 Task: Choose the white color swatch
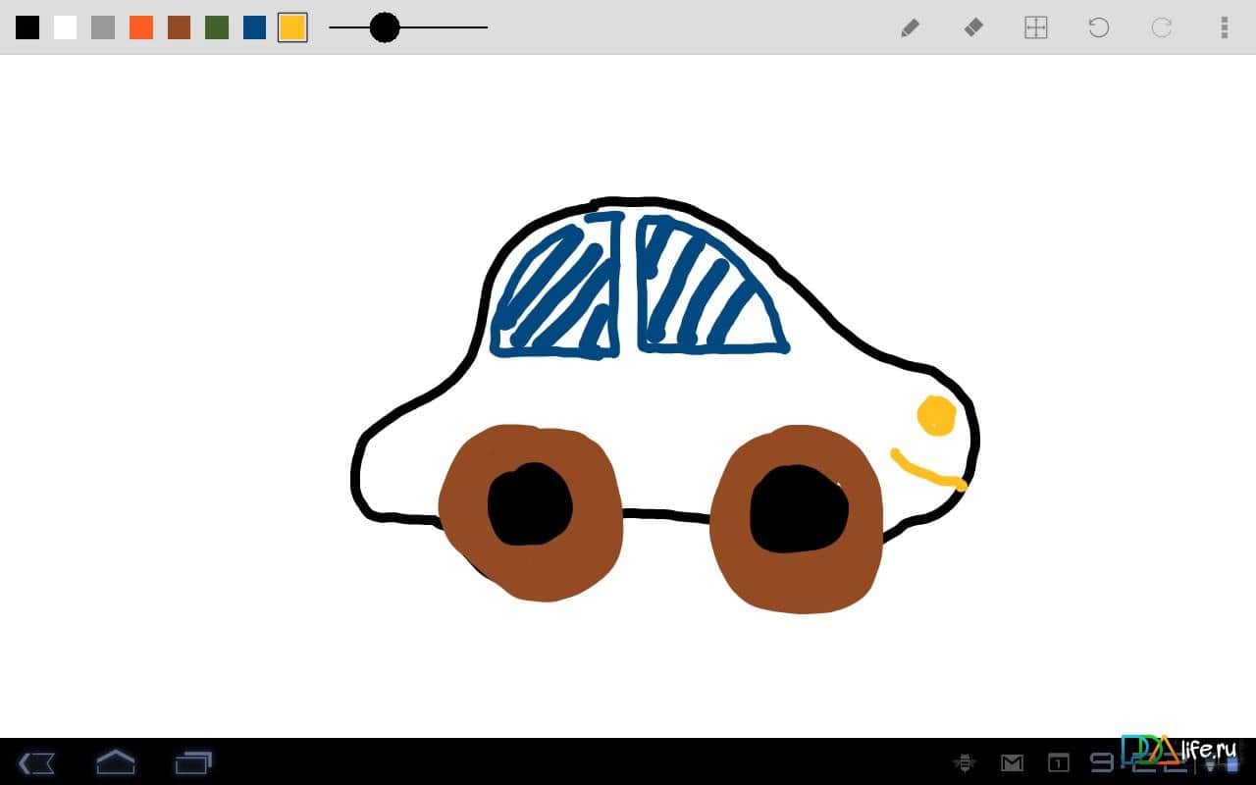pos(65,27)
